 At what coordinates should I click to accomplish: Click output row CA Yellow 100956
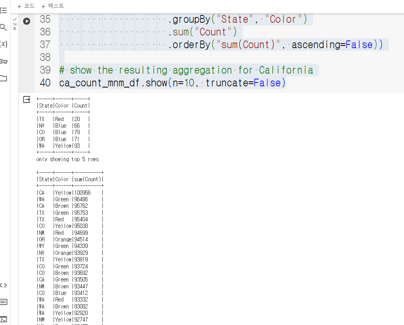[70, 193]
